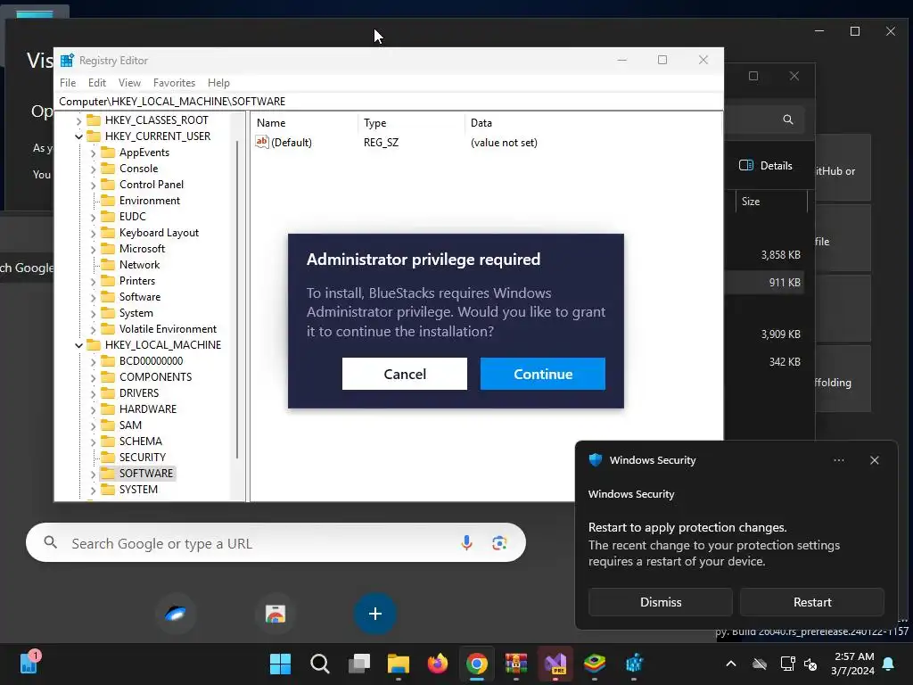This screenshot has width=913, height=685.
Task: Open Task View in taskbar
Action: (x=359, y=664)
